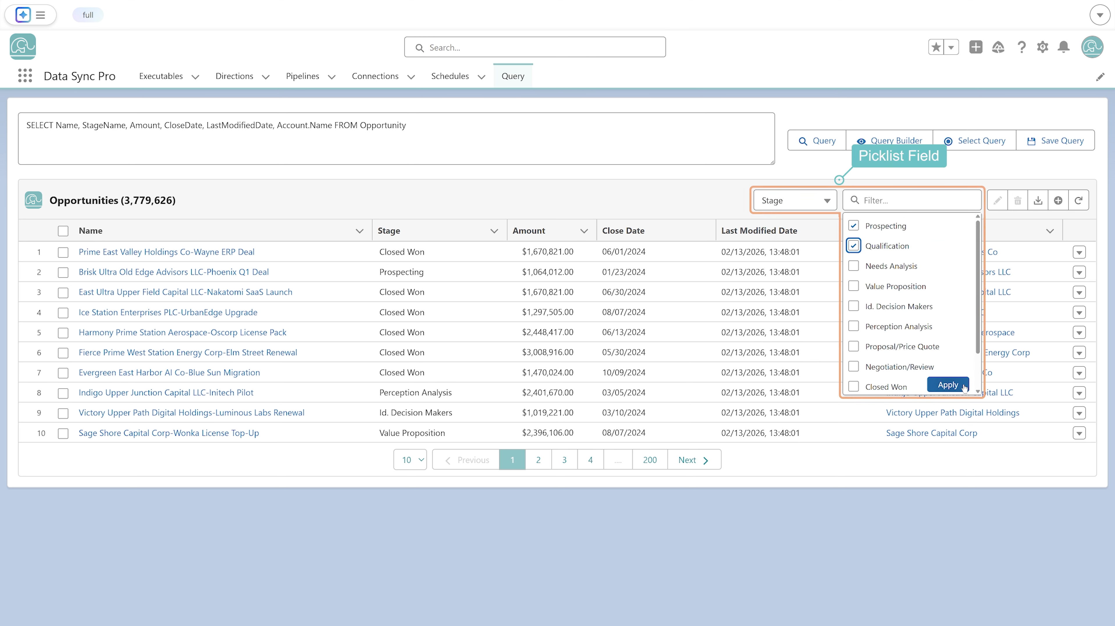Open the Pipelines tab
Image resolution: width=1115 pixels, height=626 pixels.
pos(302,76)
